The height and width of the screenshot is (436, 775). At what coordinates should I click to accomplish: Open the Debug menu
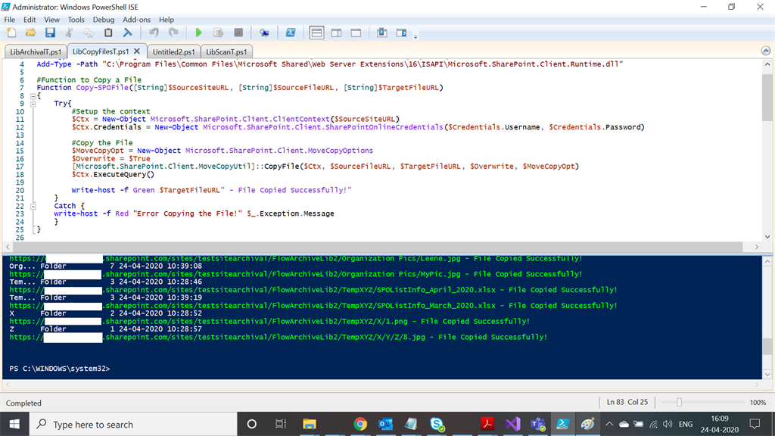coord(103,20)
